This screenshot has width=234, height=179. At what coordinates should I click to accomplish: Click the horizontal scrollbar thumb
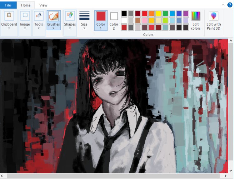[x=113, y=176]
